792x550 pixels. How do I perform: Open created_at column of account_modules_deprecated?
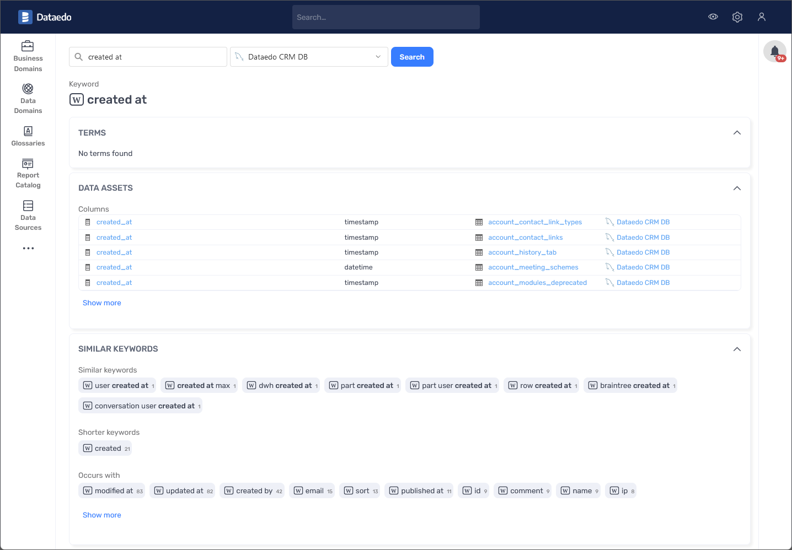click(x=114, y=283)
